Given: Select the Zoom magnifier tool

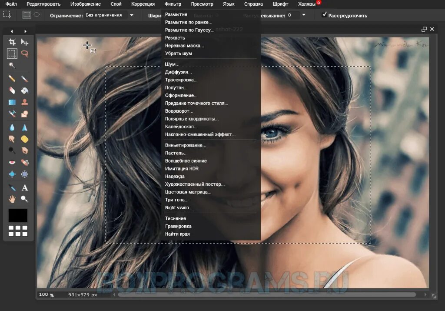Looking at the screenshot, I should [25, 199].
